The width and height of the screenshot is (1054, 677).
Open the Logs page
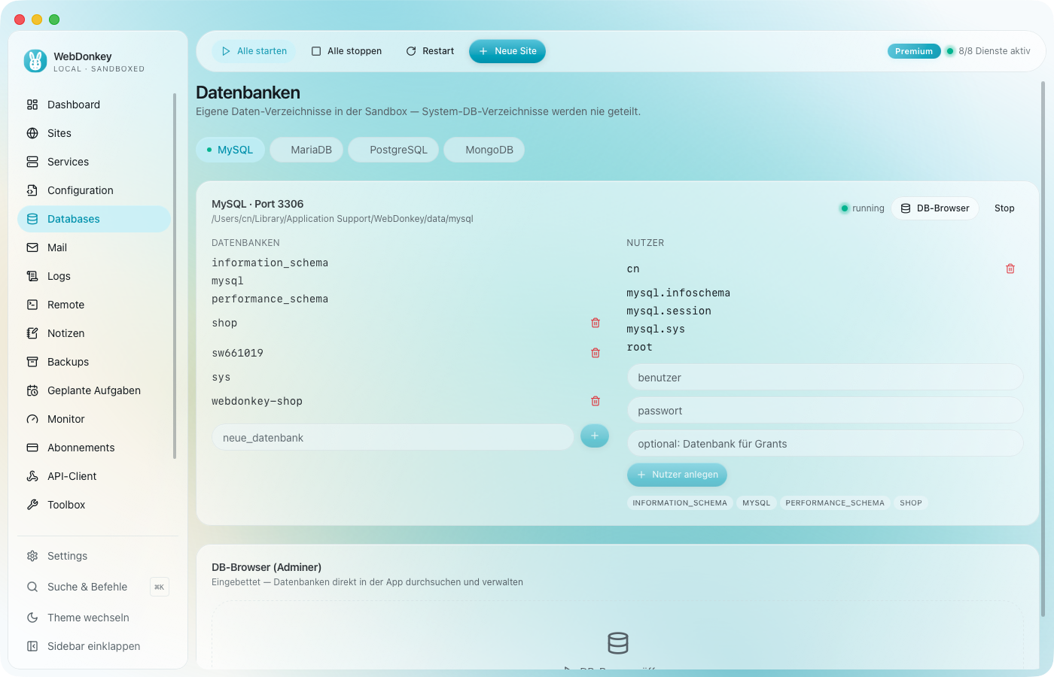coord(95,276)
